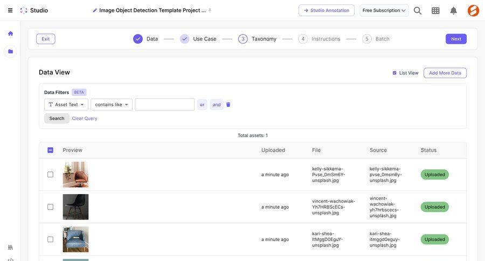Jump to the Instructions step
This screenshot has width=485, height=261.
320,39
